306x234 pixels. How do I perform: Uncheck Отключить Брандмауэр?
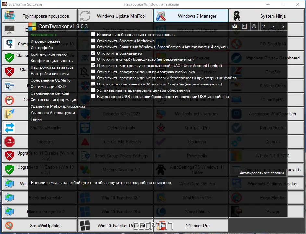93,53
